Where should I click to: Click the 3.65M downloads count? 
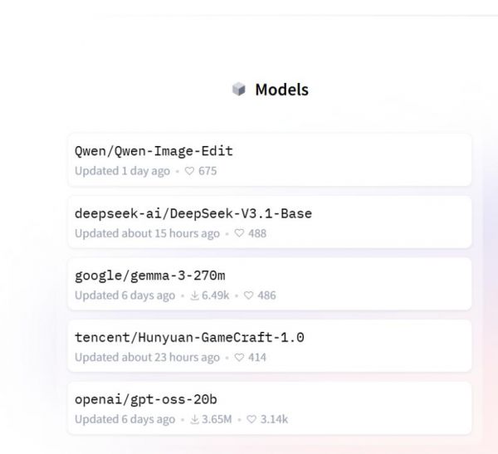coord(217,419)
